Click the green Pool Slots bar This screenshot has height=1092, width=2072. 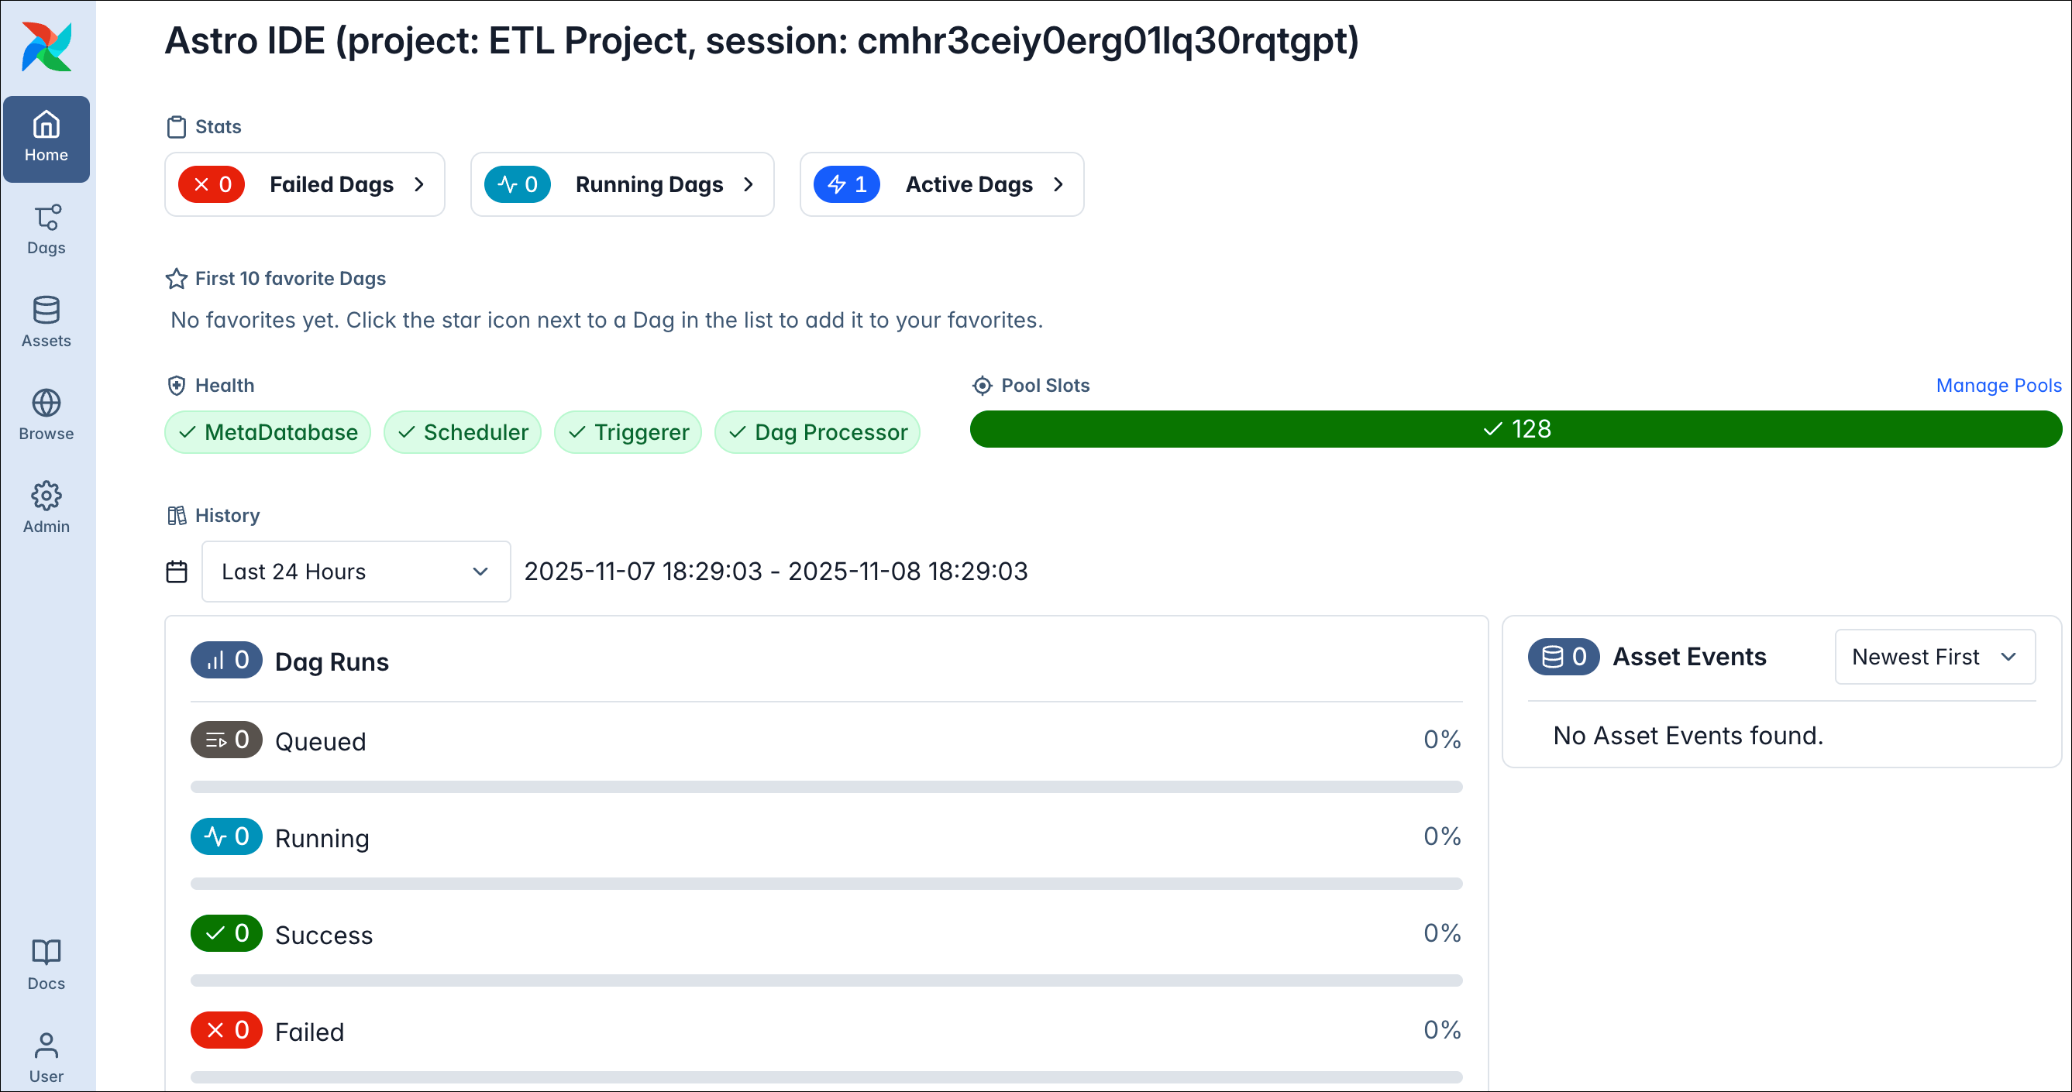coord(1516,429)
